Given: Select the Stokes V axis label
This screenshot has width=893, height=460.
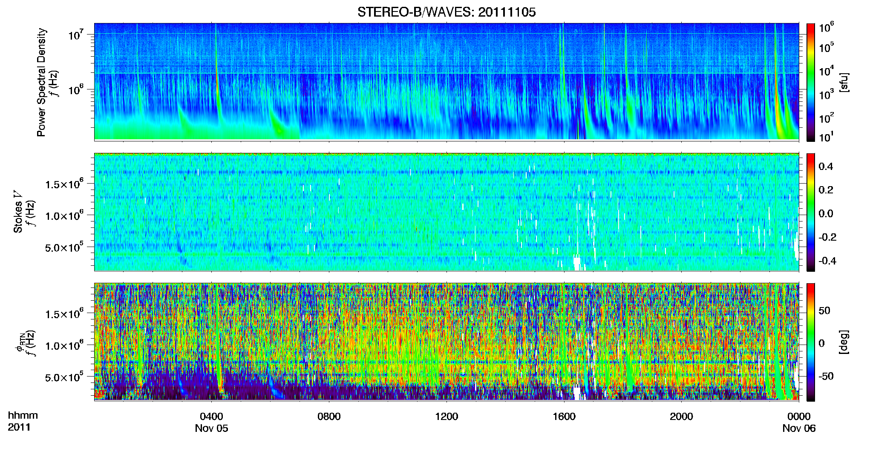Looking at the screenshot, I should (18, 213).
